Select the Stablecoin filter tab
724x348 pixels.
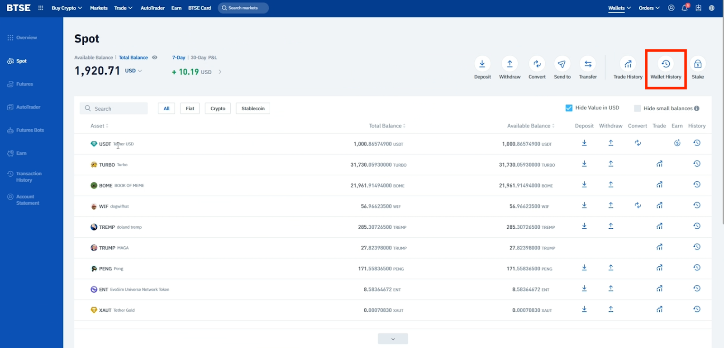tap(253, 108)
